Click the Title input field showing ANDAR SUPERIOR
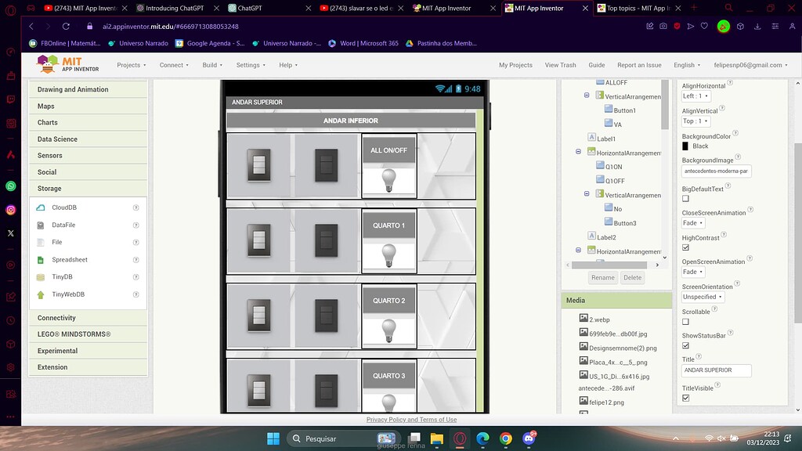Image resolution: width=802 pixels, height=451 pixels. [716, 370]
